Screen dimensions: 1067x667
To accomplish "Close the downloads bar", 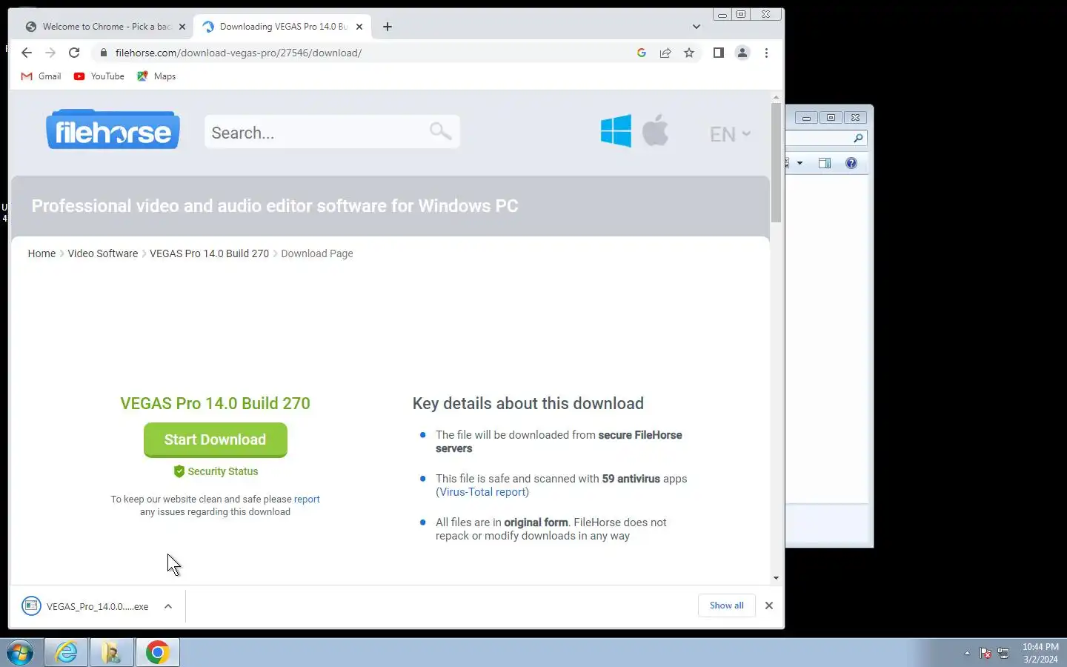I will [x=769, y=605].
